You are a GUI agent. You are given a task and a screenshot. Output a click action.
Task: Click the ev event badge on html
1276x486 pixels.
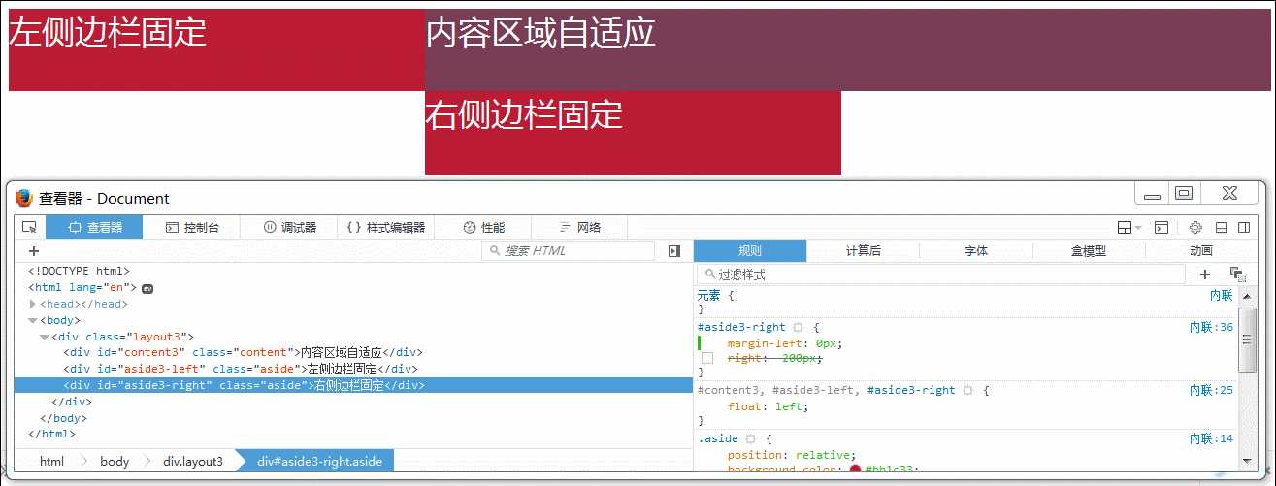(148, 288)
